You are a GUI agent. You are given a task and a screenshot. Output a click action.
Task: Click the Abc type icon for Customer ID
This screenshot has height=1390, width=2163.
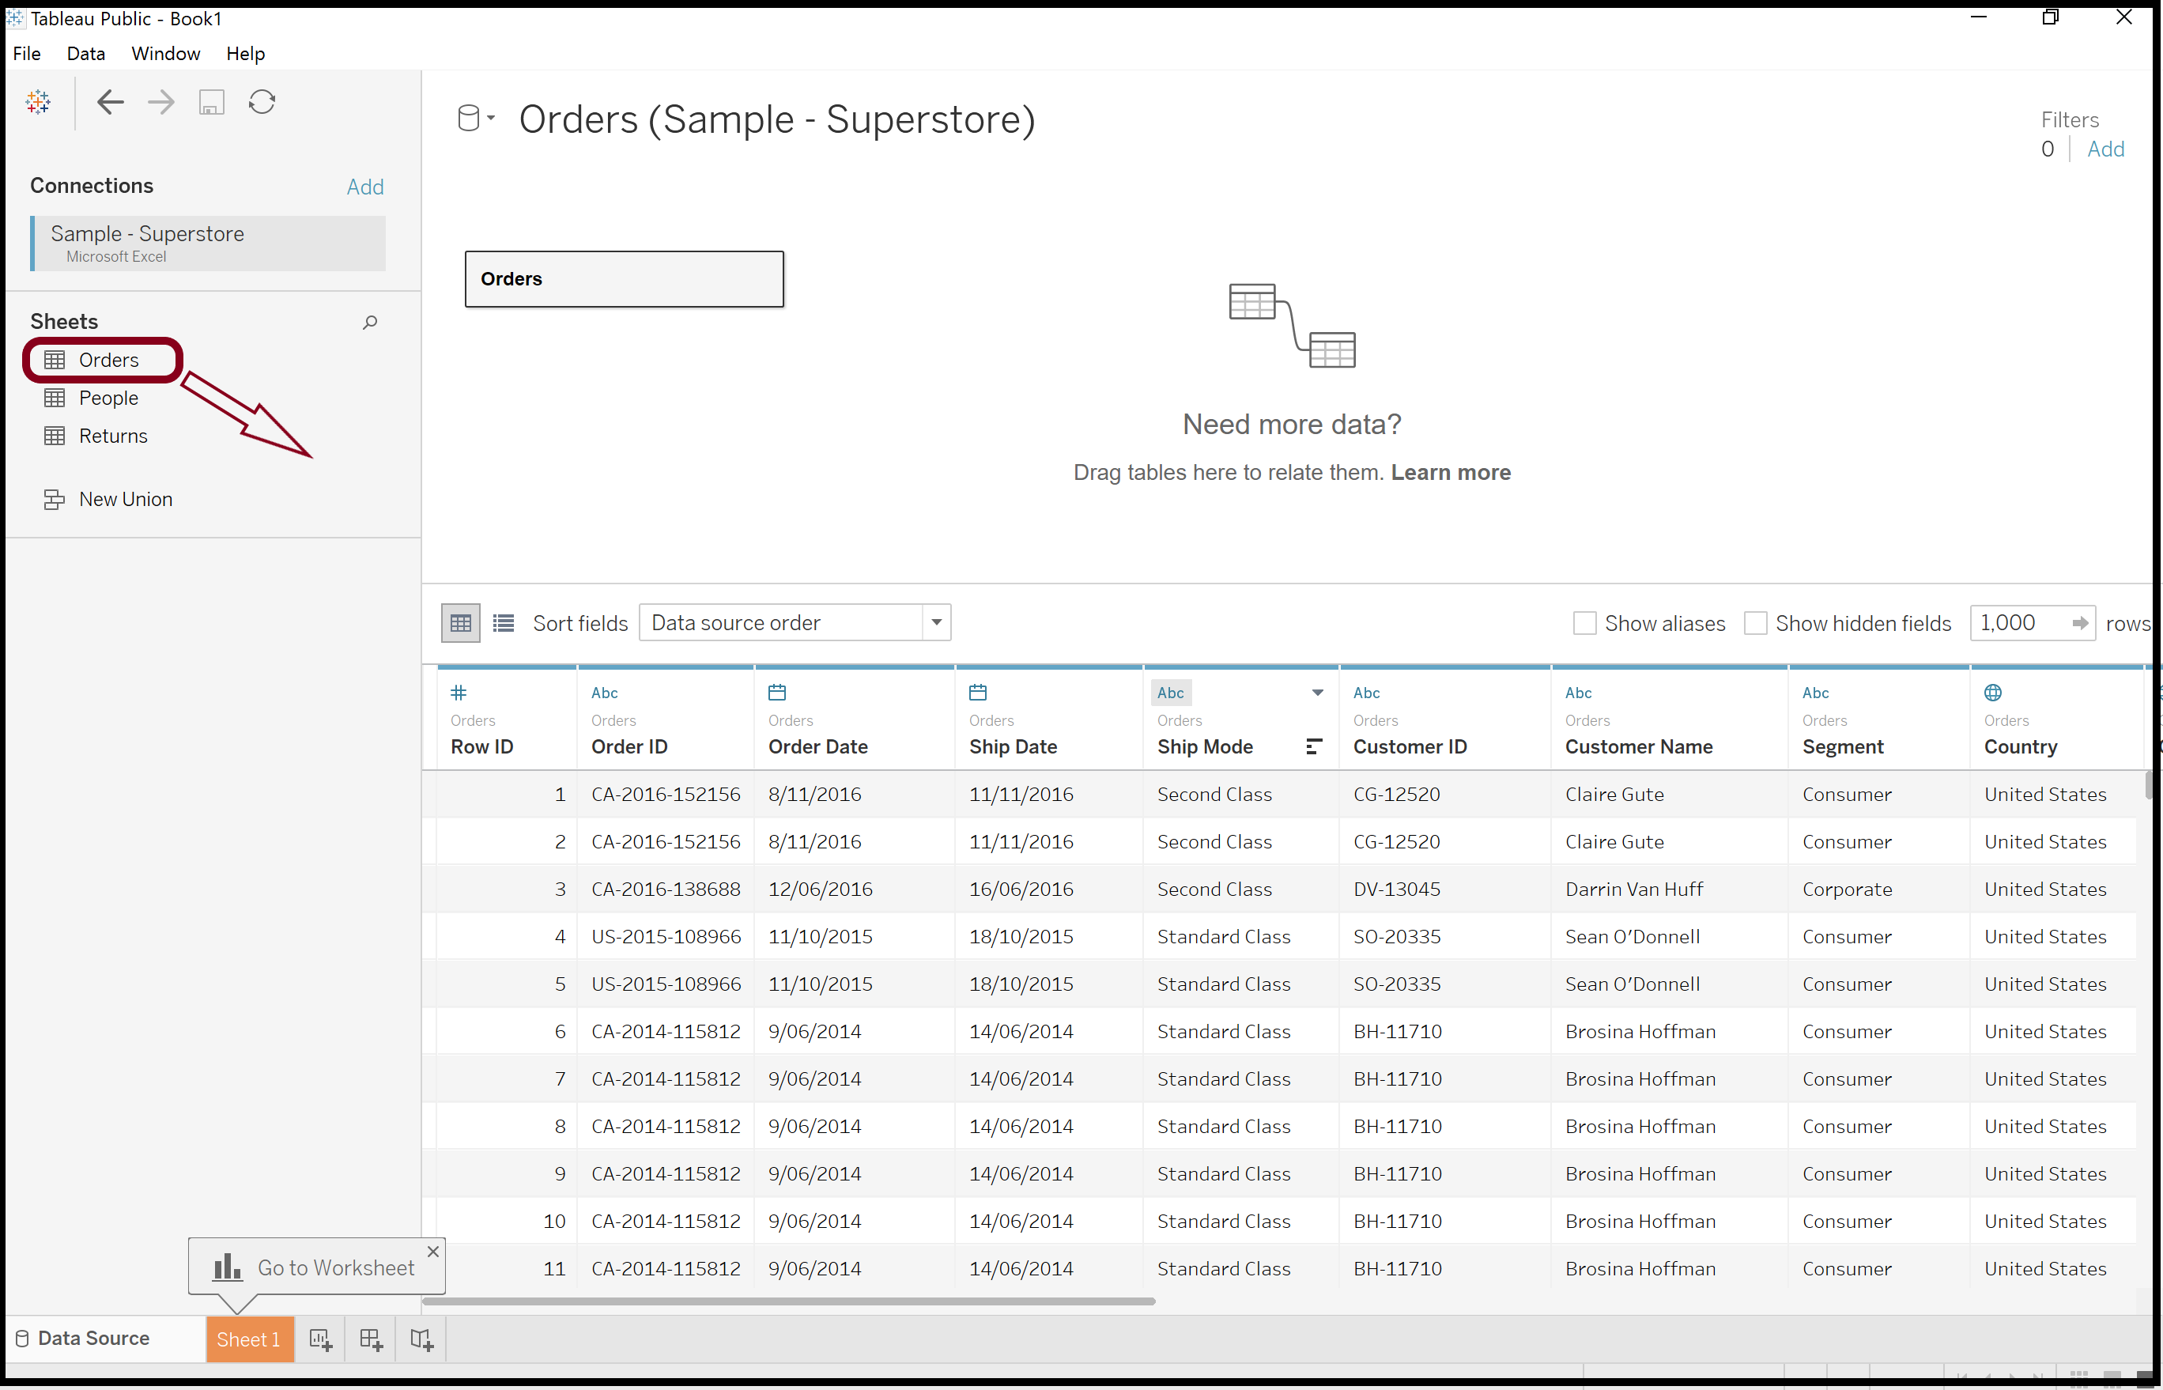[1367, 693]
